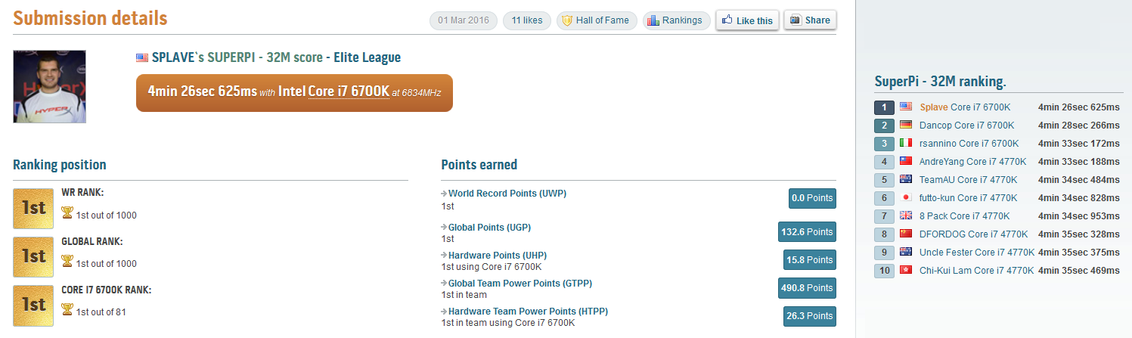Open the futto-kun Core i7 4770K entry

(x=969, y=198)
